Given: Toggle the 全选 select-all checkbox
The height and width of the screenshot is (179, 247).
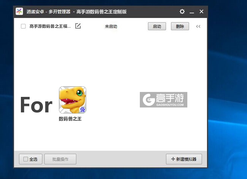Looking at the screenshot, I should [x=25, y=159].
